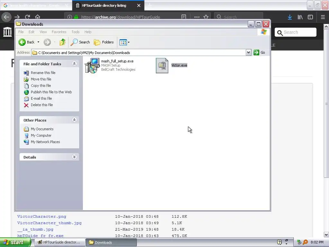Screen dimensions: 329x247
Task: Click the system tray magnifier icon
Action: coord(306,242)
